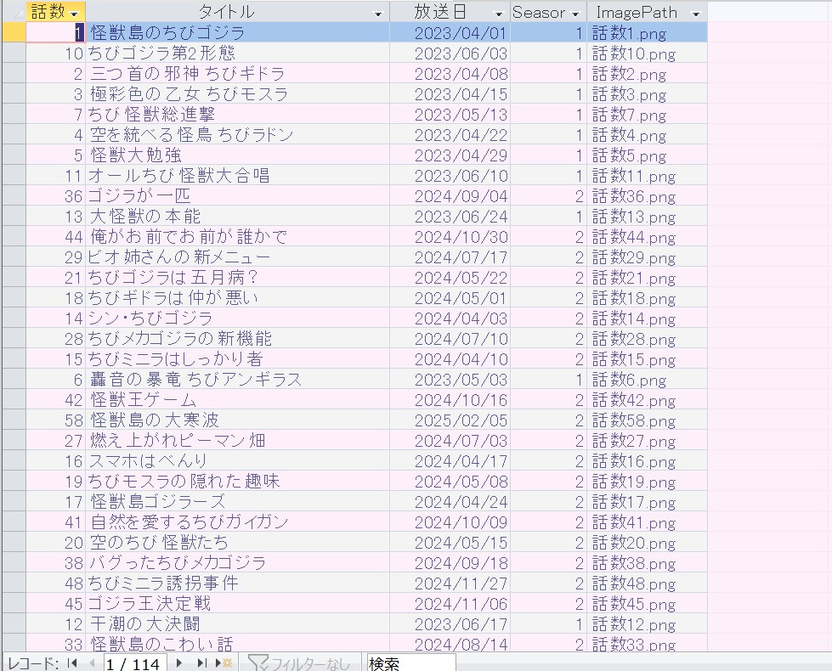Go to last record navigation button
The width and height of the screenshot is (832, 671).
tap(201, 663)
